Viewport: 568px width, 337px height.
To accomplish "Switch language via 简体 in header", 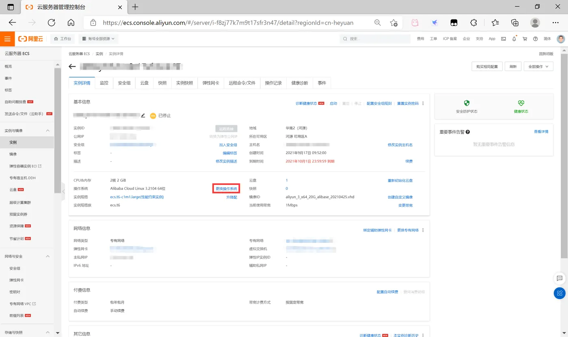I will click(547, 39).
